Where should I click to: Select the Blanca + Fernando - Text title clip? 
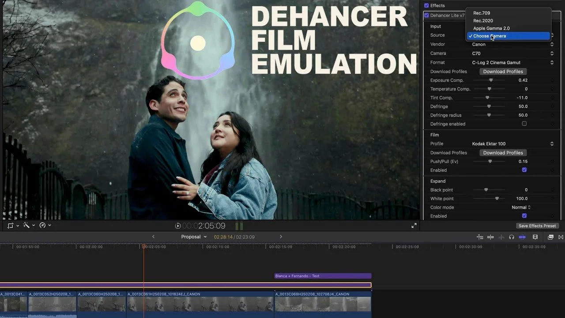[x=323, y=276]
